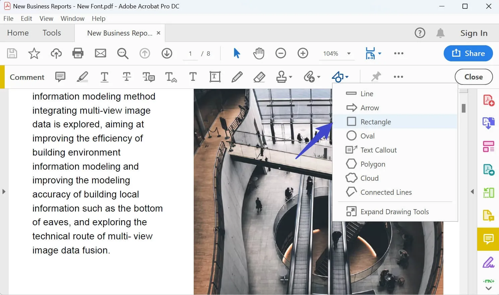
Task: Select the Sticky Note comment tool
Action: 60,77
